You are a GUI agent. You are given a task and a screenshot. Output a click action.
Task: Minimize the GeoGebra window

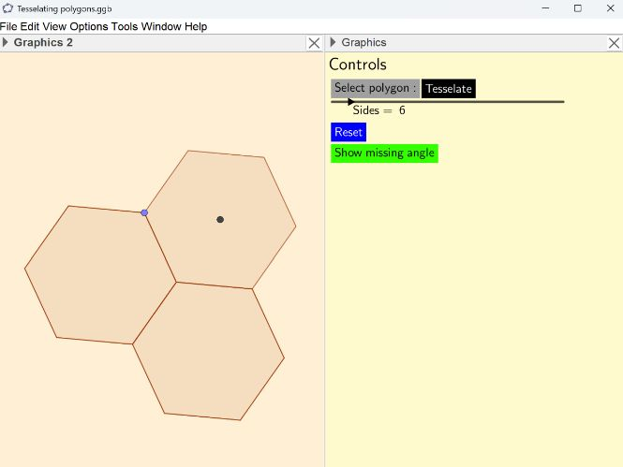[545, 8]
